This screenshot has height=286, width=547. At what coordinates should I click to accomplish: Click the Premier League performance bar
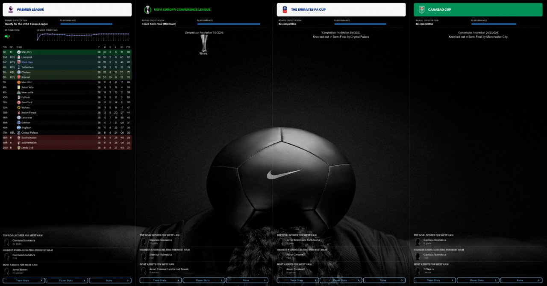coord(86,24)
